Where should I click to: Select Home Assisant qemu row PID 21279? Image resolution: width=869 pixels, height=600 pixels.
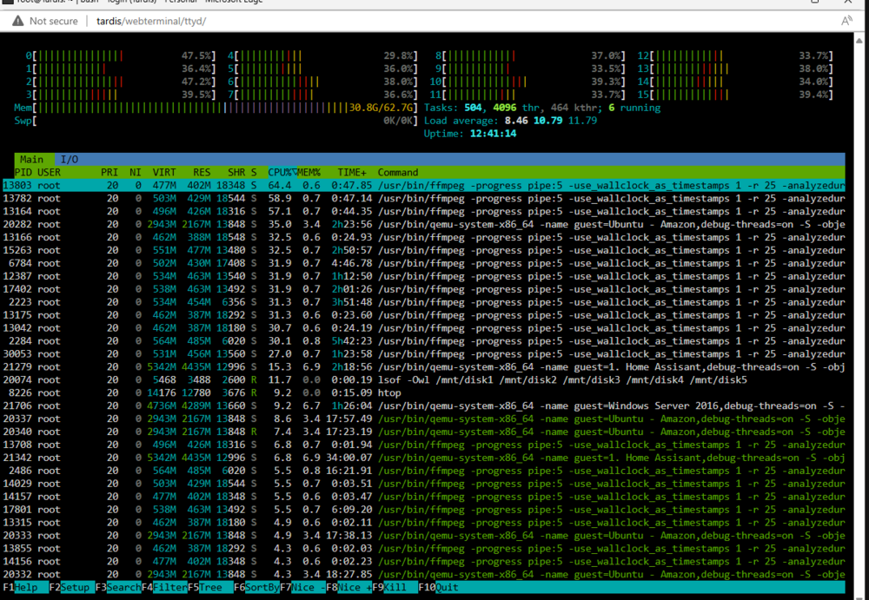424,366
